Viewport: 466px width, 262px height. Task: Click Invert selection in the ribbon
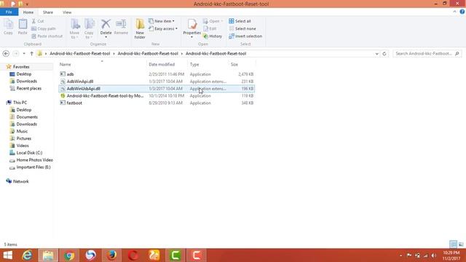click(x=245, y=36)
